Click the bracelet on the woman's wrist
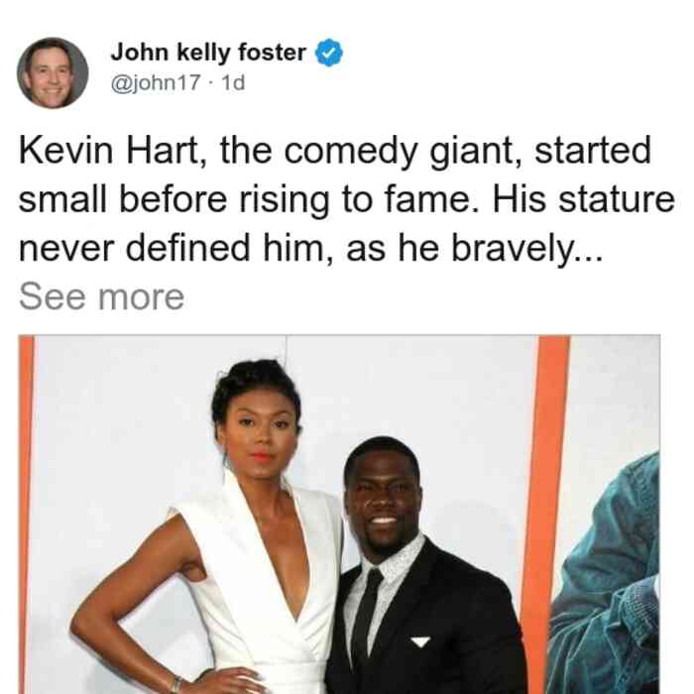 [176, 684]
